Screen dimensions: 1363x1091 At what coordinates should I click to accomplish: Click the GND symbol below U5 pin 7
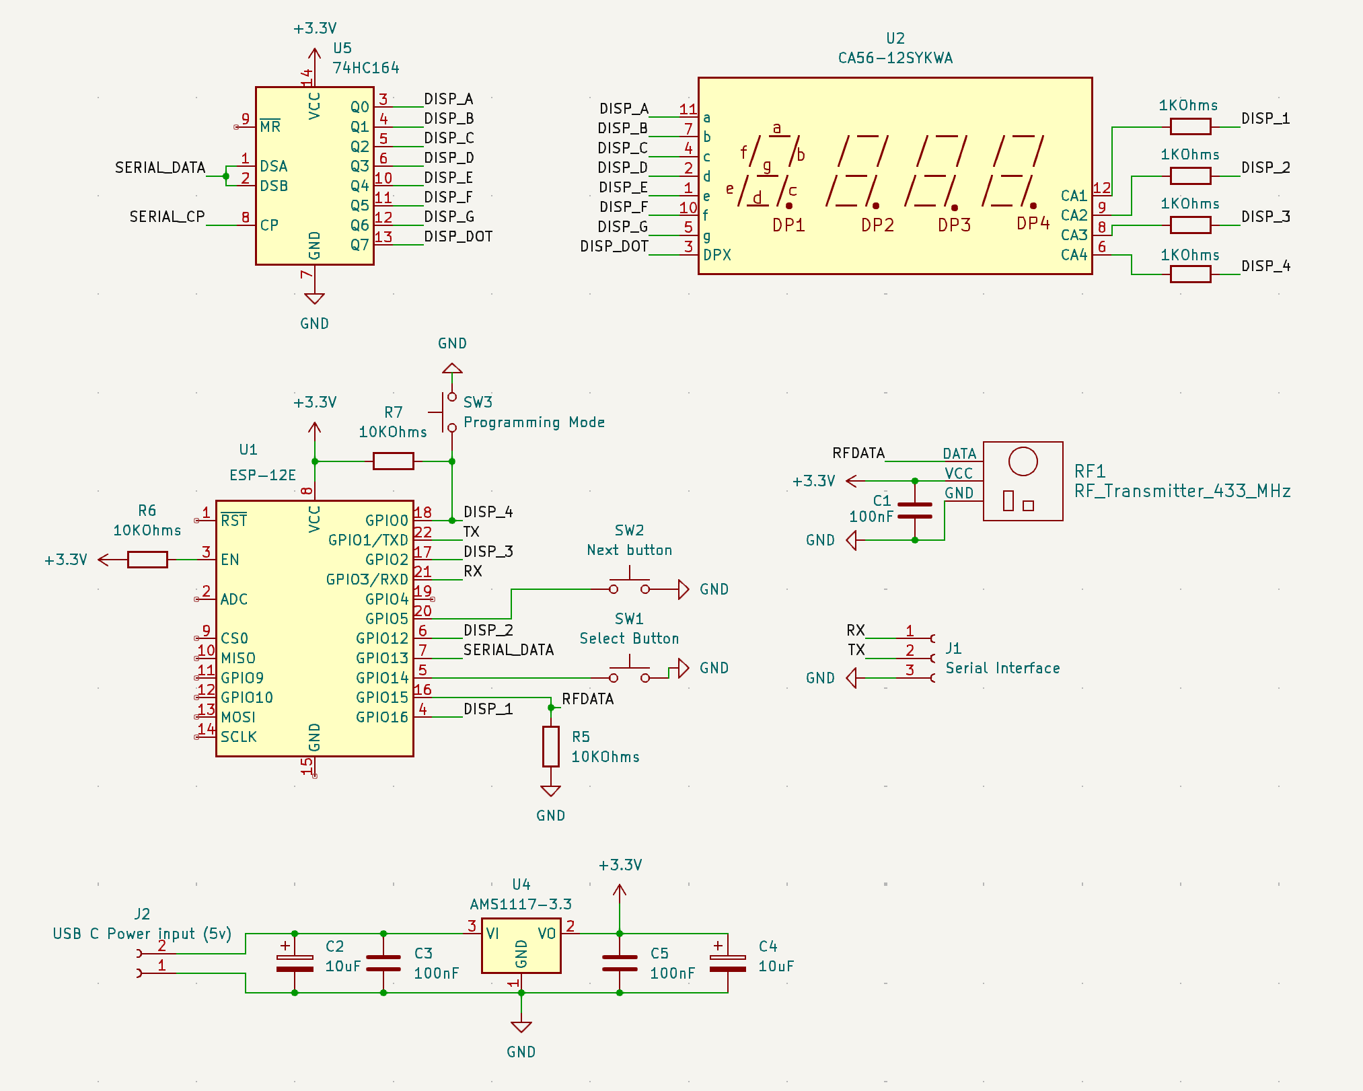point(314,299)
